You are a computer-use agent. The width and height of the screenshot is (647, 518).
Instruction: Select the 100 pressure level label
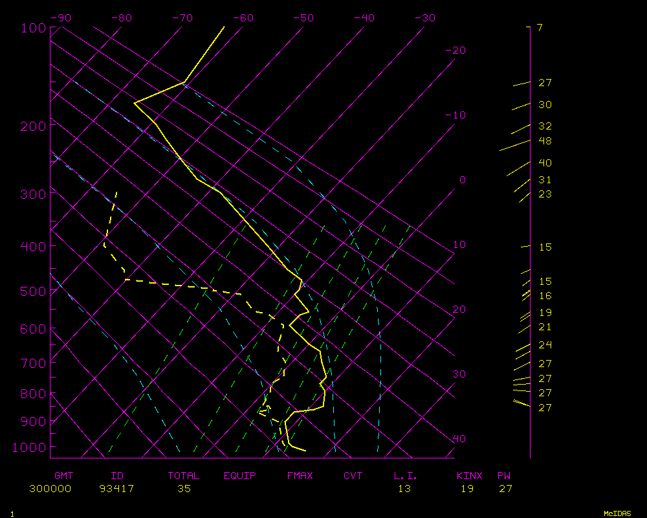(32, 28)
